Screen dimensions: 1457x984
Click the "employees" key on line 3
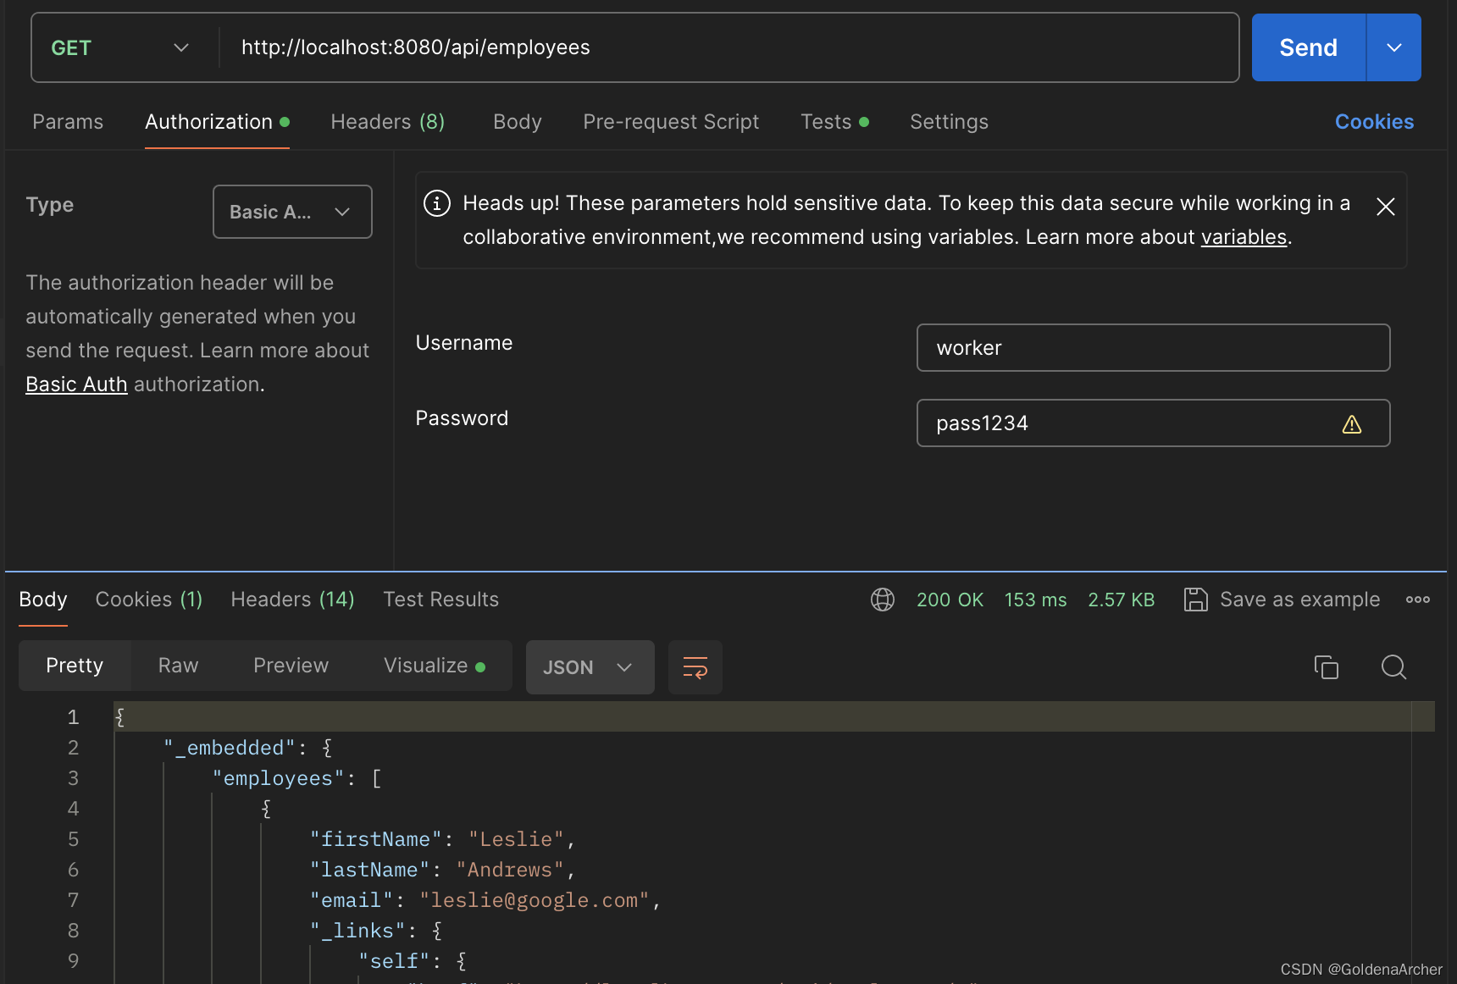point(278,778)
